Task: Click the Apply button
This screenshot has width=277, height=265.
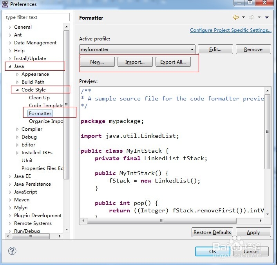Action: (x=253, y=232)
